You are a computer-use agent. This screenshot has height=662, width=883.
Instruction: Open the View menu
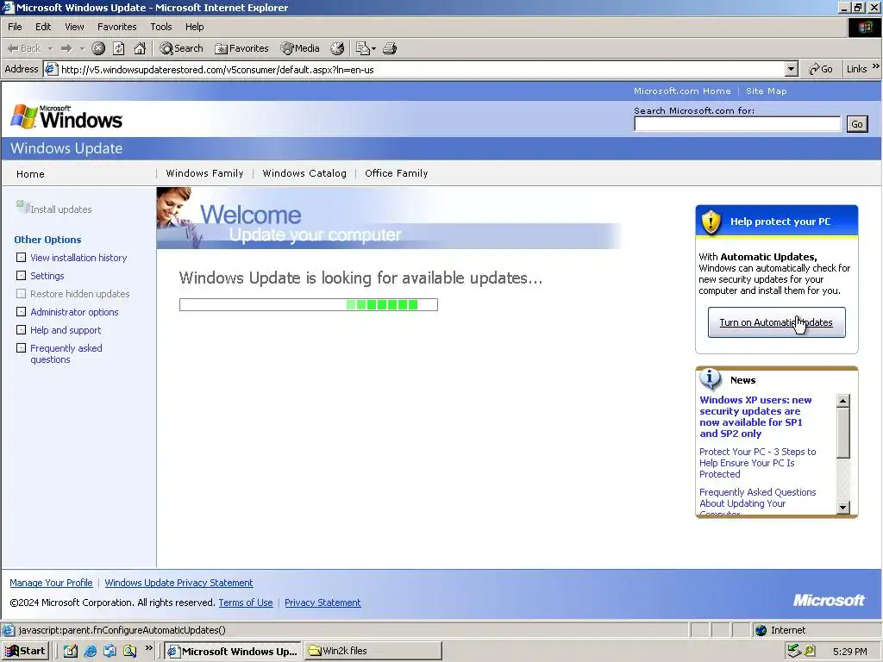[x=74, y=27]
